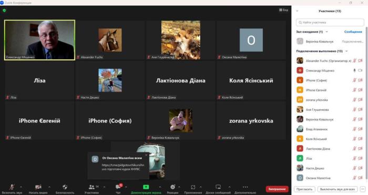Click crossed camera icon beside iPhone (София)
The height and width of the screenshot is (195, 368).
[x=360, y=80]
